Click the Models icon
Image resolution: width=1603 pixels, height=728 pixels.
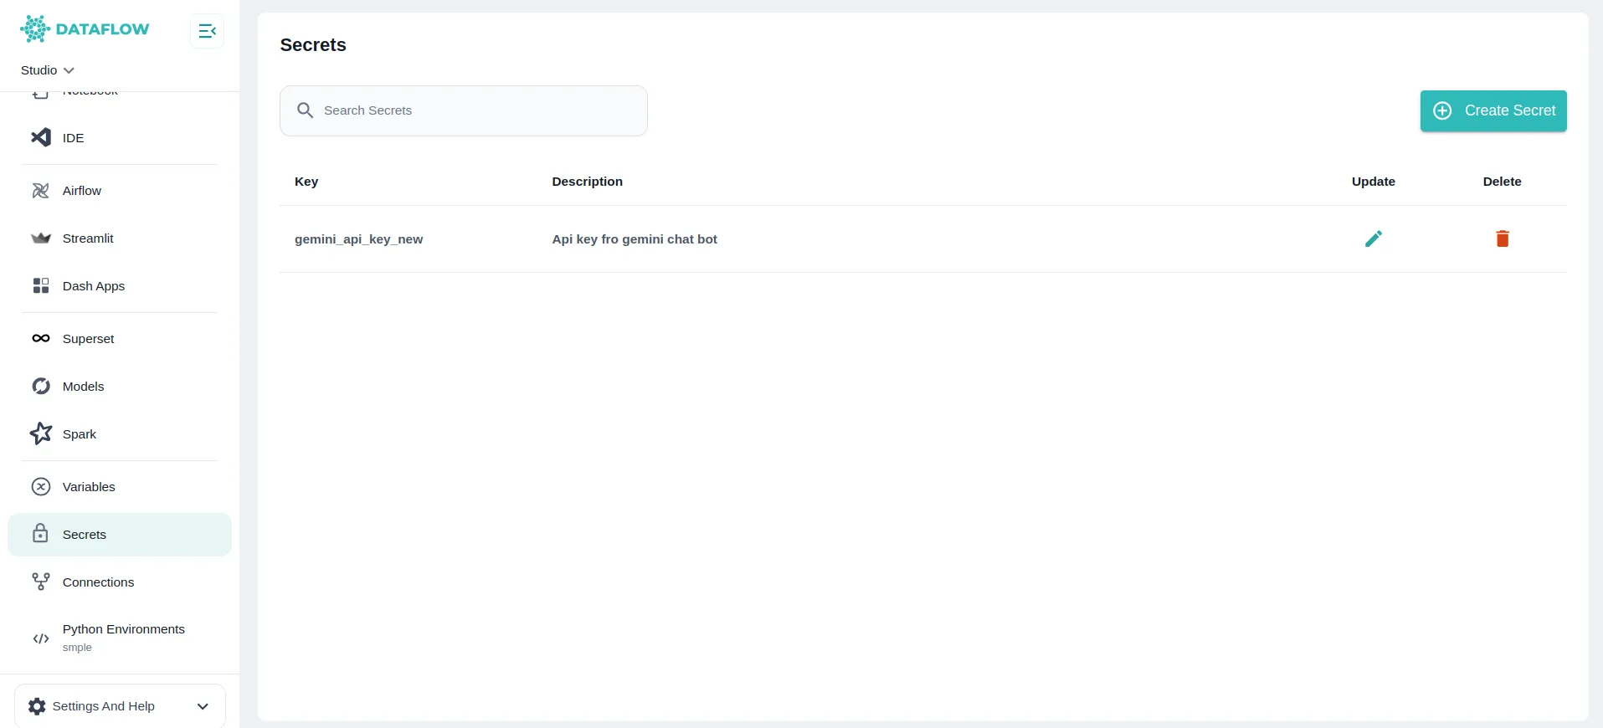[40, 387]
